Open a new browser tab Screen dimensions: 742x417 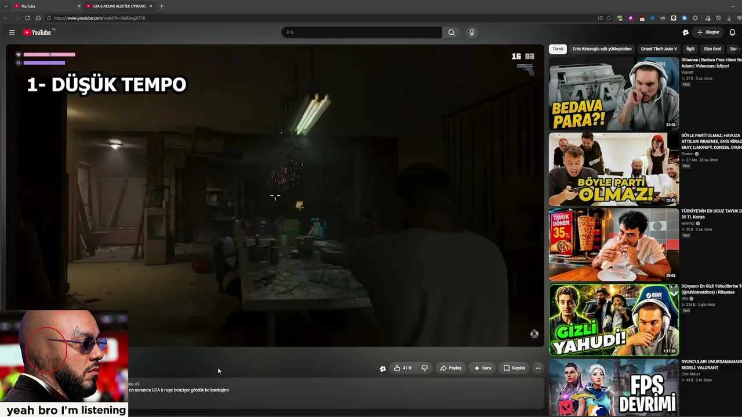(x=162, y=6)
